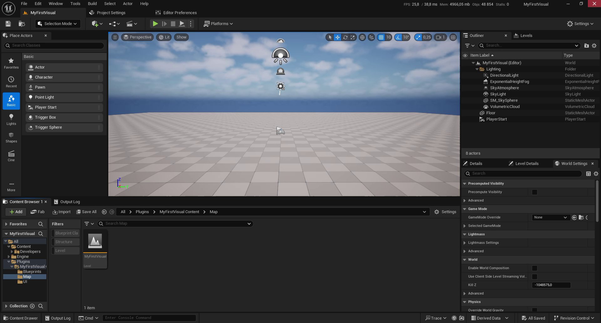601x323 pixels.
Task: Open the play options three-dot menu
Action: coord(190,24)
